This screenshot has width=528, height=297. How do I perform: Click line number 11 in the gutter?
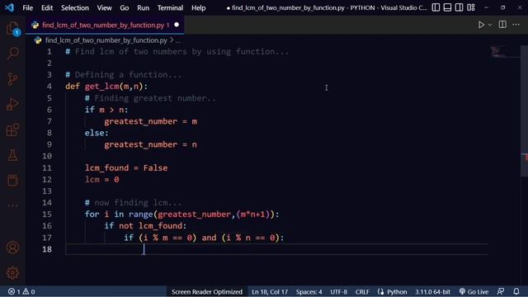[47, 167]
